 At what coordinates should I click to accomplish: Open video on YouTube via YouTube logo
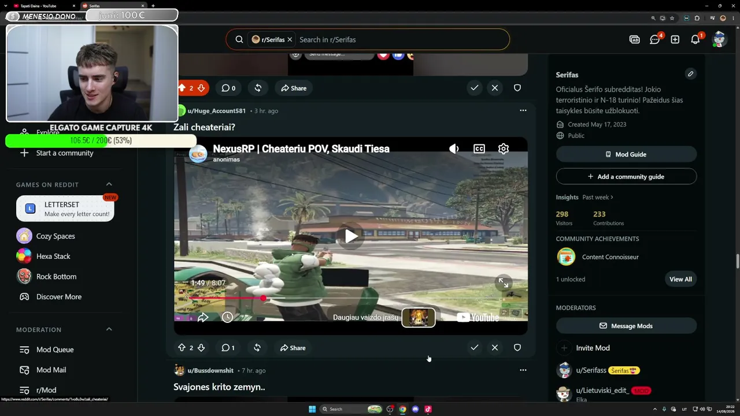(x=478, y=317)
